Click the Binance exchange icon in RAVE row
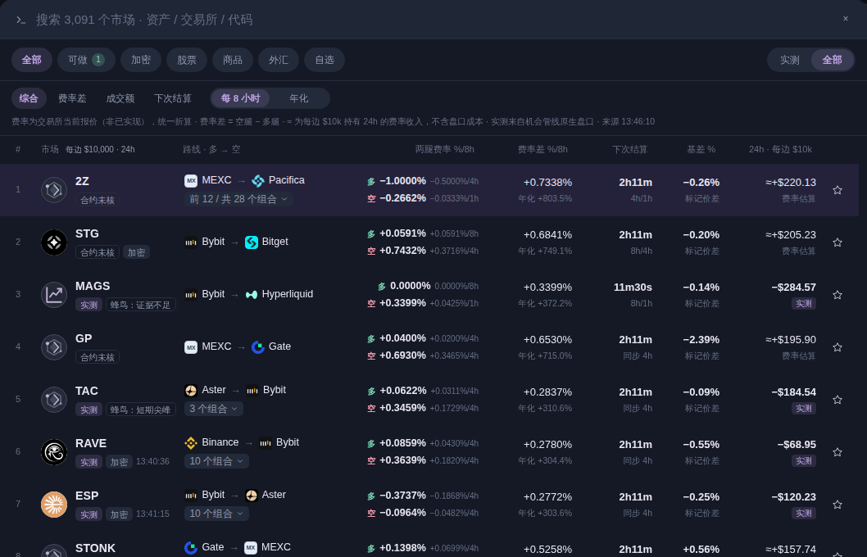The image size is (867, 557). pyautogui.click(x=191, y=442)
